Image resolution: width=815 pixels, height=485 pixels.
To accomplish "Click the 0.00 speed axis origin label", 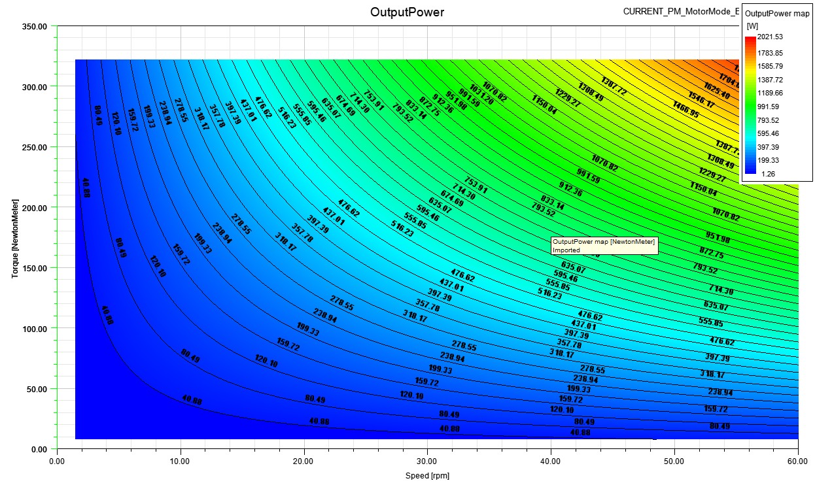I will pyautogui.click(x=57, y=461).
